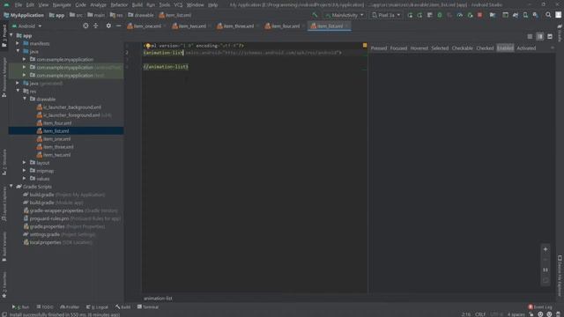Open the Build menu

click(137, 5)
